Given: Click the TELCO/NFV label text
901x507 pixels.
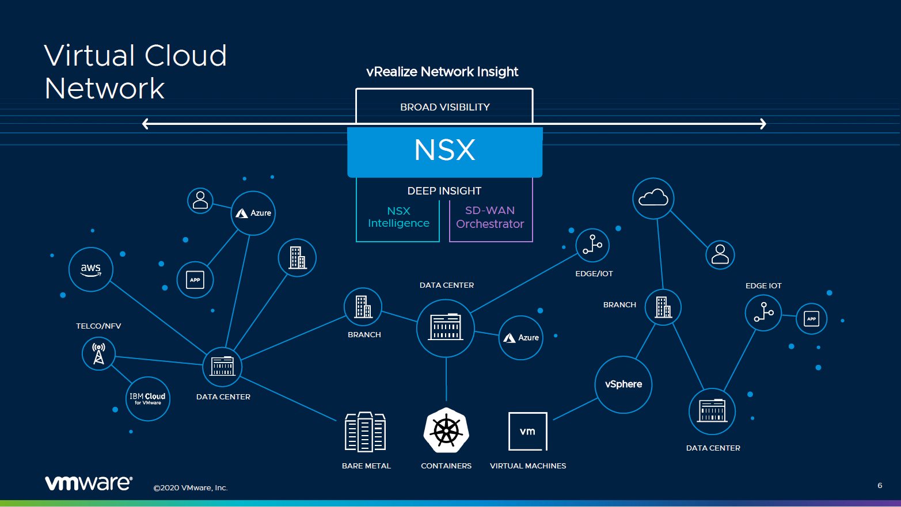Looking at the screenshot, I should 98,326.
